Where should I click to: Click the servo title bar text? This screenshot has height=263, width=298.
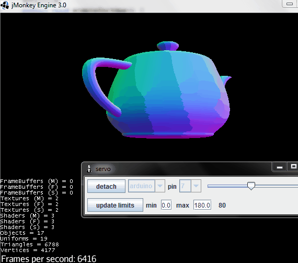[103, 169]
